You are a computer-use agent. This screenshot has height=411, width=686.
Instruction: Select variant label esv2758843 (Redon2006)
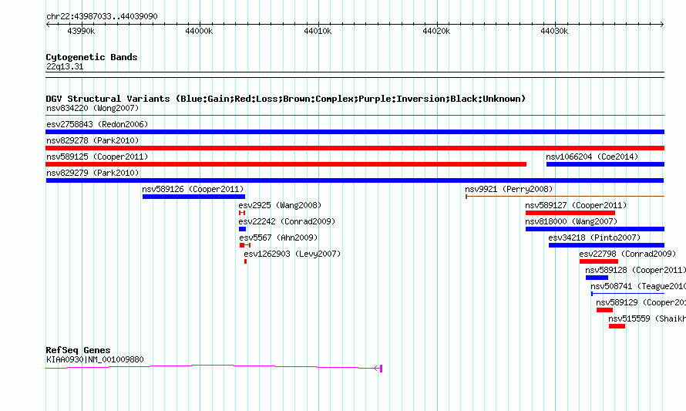click(97, 124)
